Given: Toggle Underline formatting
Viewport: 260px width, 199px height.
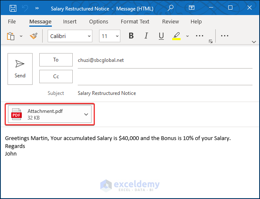Looking at the screenshot, I should point(161,36).
